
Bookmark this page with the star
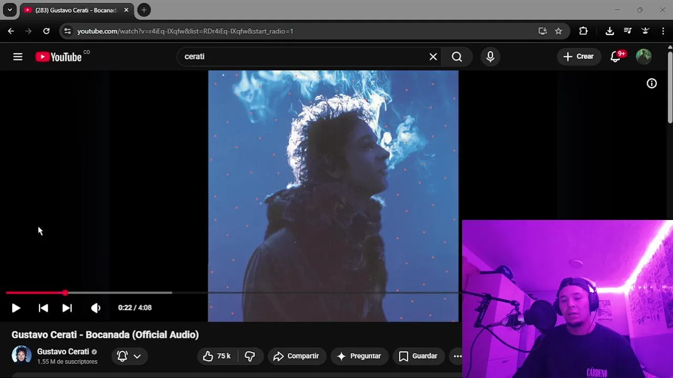(x=558, y=31)
